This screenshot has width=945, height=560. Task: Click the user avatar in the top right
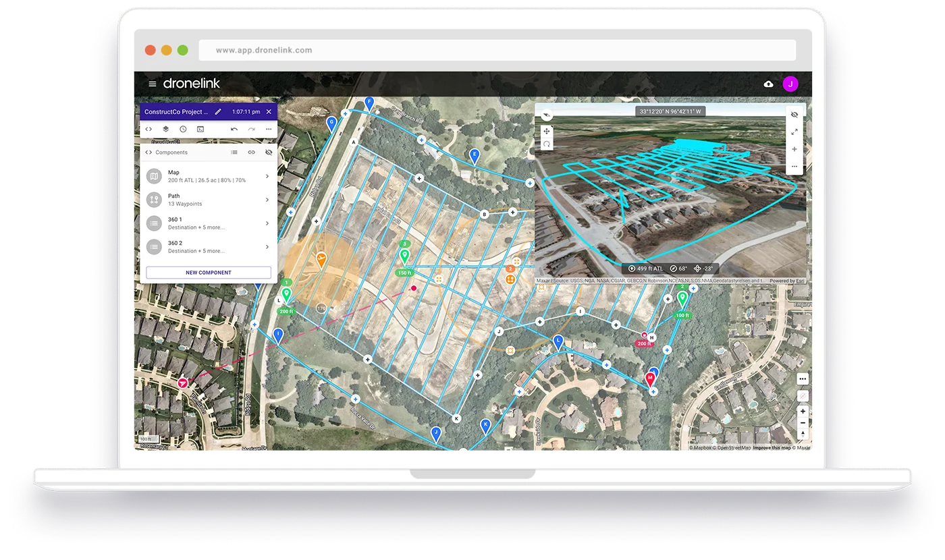(x=790, y=84)
